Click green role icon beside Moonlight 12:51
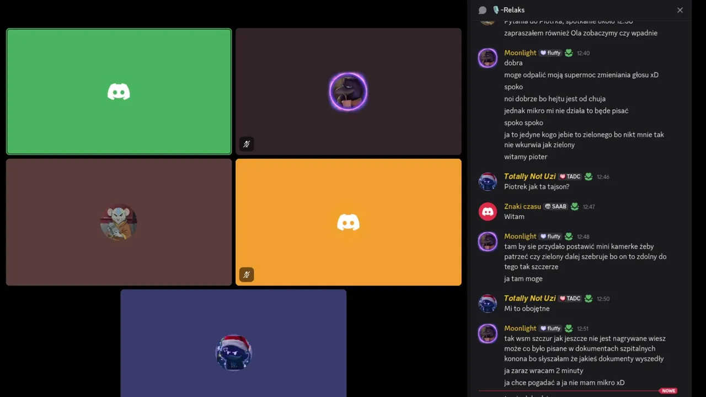This screenshot has height=397, width=706. coord(569,329)
